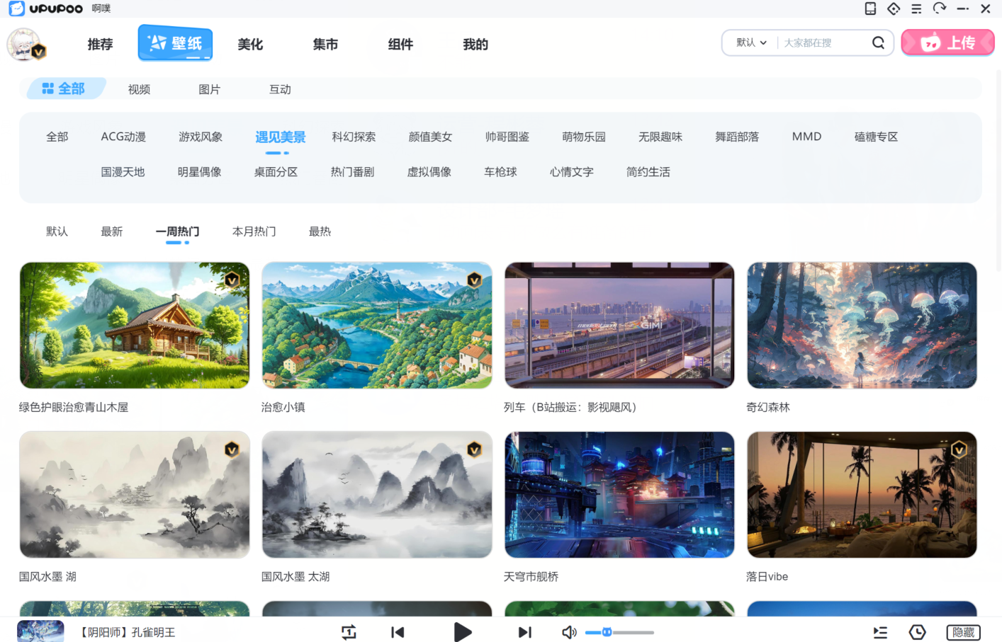
Task: Select the ACG动漫 category
Action: pyautogui.click(x=123, y=137)
